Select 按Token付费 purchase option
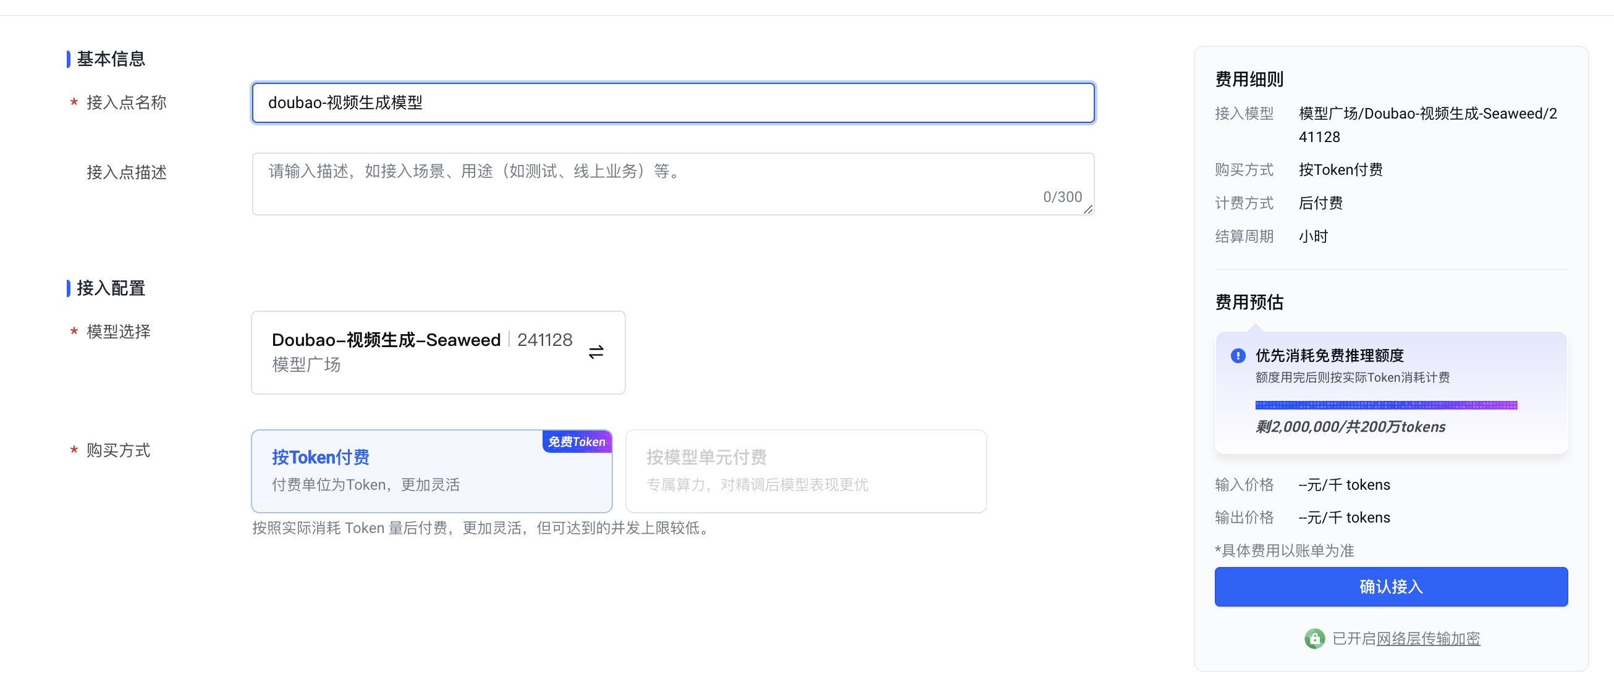 click(431, 471)
